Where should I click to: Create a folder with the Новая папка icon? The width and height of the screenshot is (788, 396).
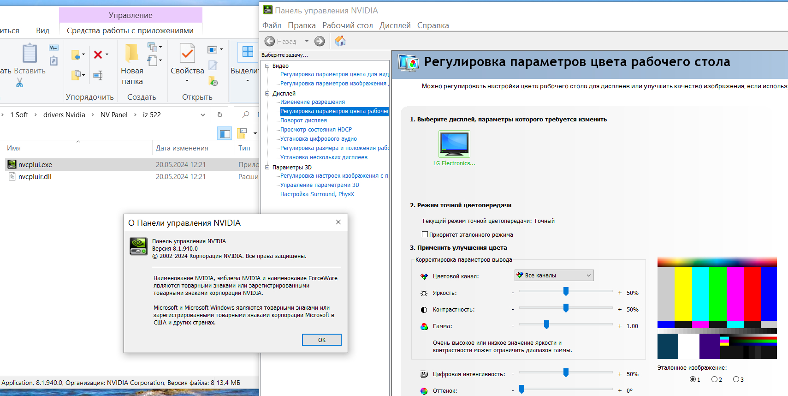(x=132, y=53)
